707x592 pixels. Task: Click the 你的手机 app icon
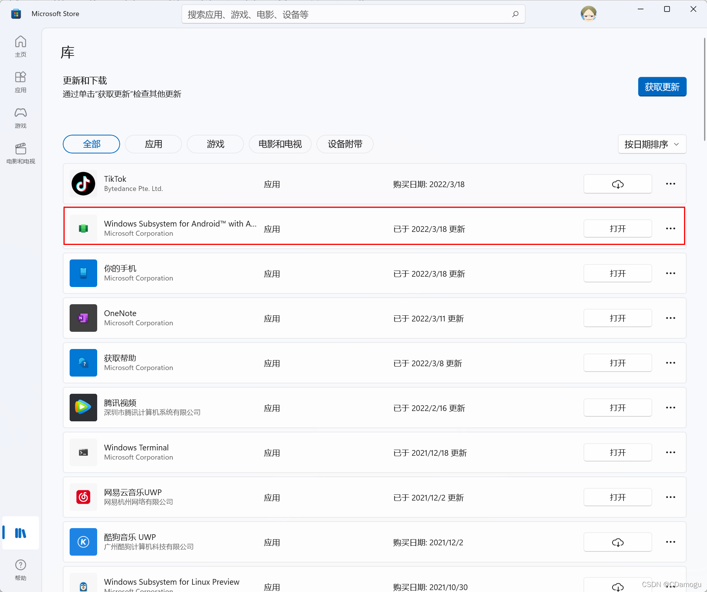[x=83, y=273]
